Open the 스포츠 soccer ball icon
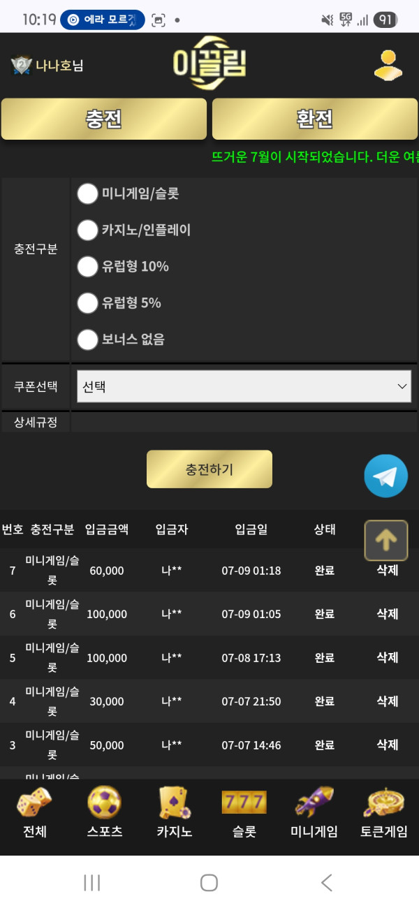Image resolution: width=419 pixels, height=908 pixels. pos(104,803)
